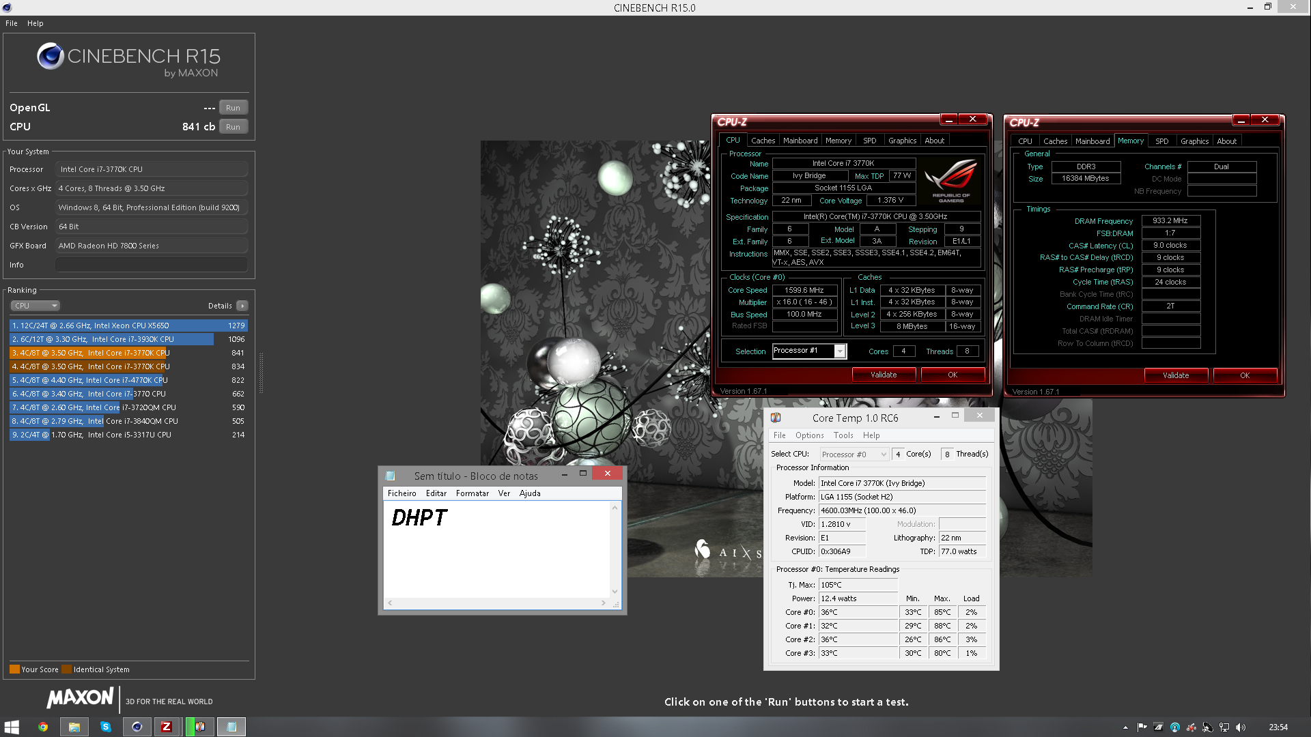Run the OpenGL benchmark

click(234, 108)
